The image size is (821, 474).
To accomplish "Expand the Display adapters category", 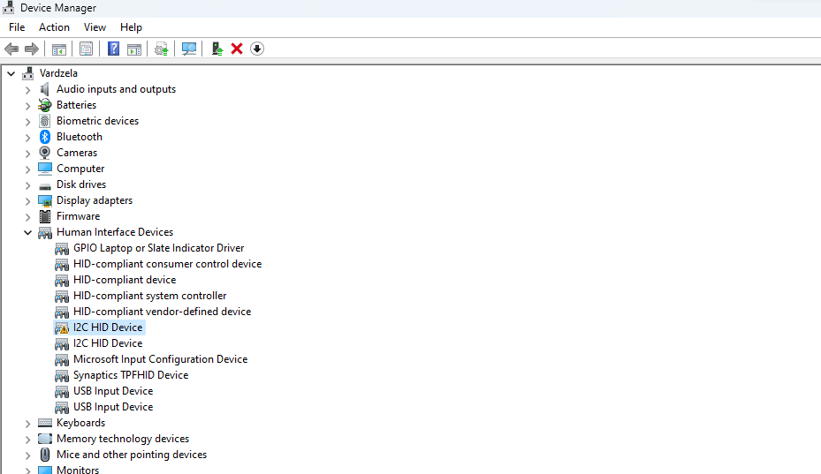I will (27, 201).
